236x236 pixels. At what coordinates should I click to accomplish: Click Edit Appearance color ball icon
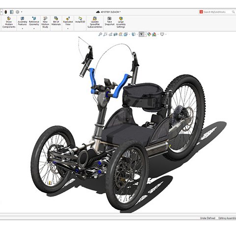point(149,34)
